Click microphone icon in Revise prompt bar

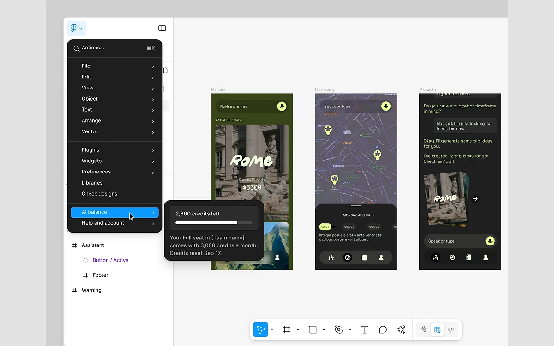pos(282,107)
